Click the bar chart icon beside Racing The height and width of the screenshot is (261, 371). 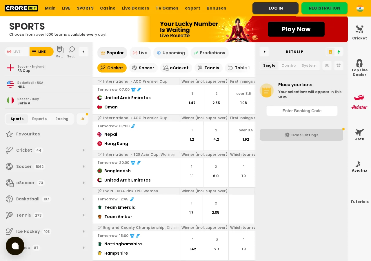(82, 119)
